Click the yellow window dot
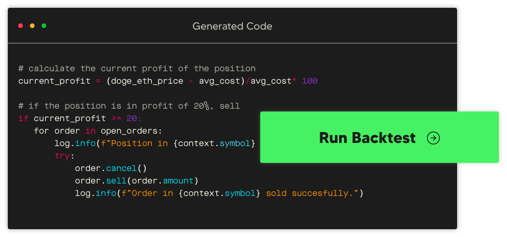 pos(32,25)
